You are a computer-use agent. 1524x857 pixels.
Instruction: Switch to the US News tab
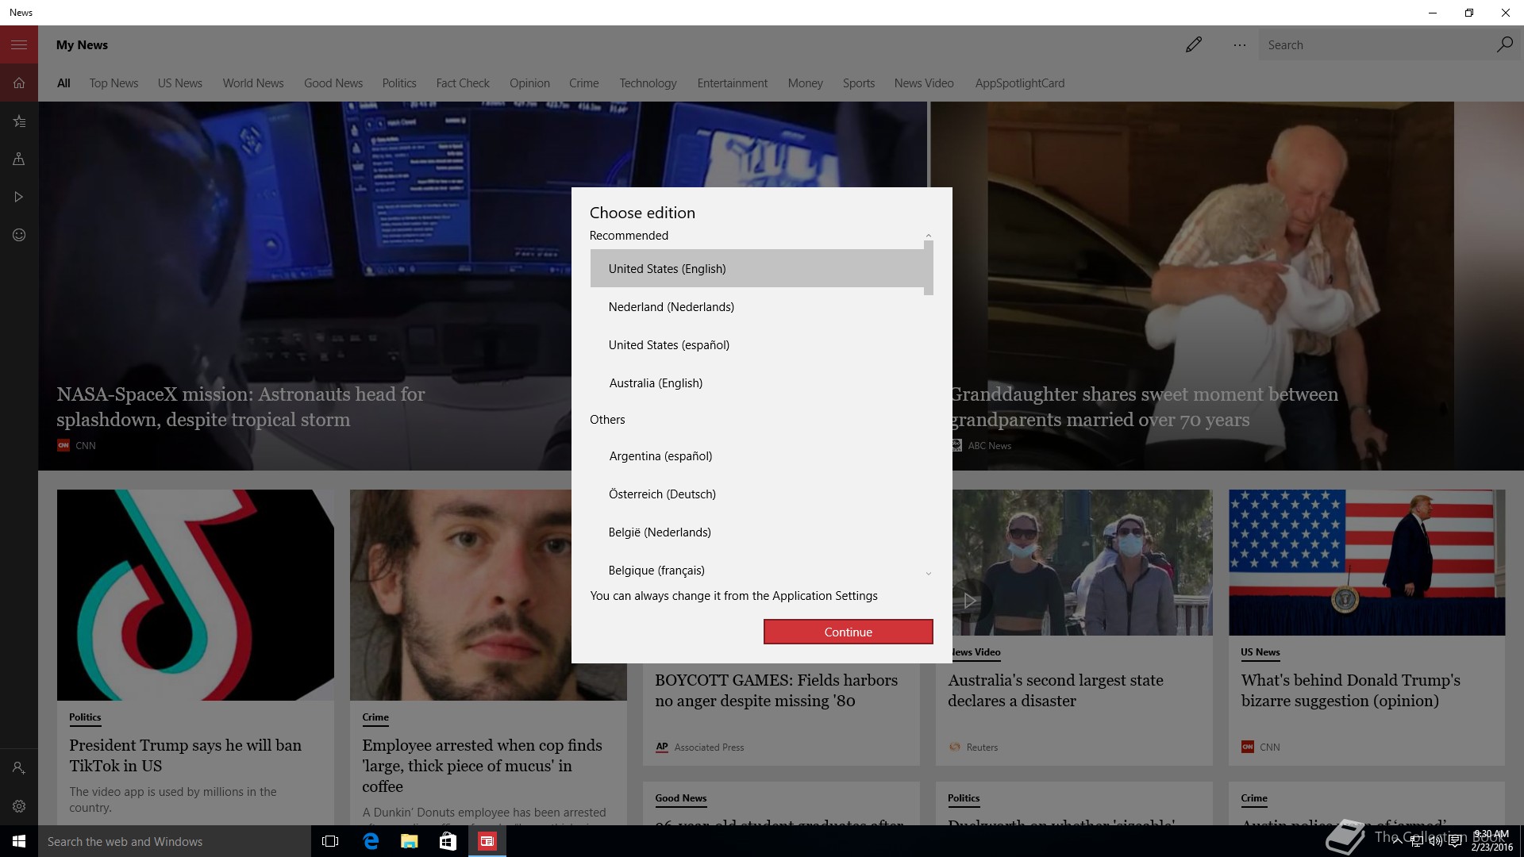coord(180,83)
